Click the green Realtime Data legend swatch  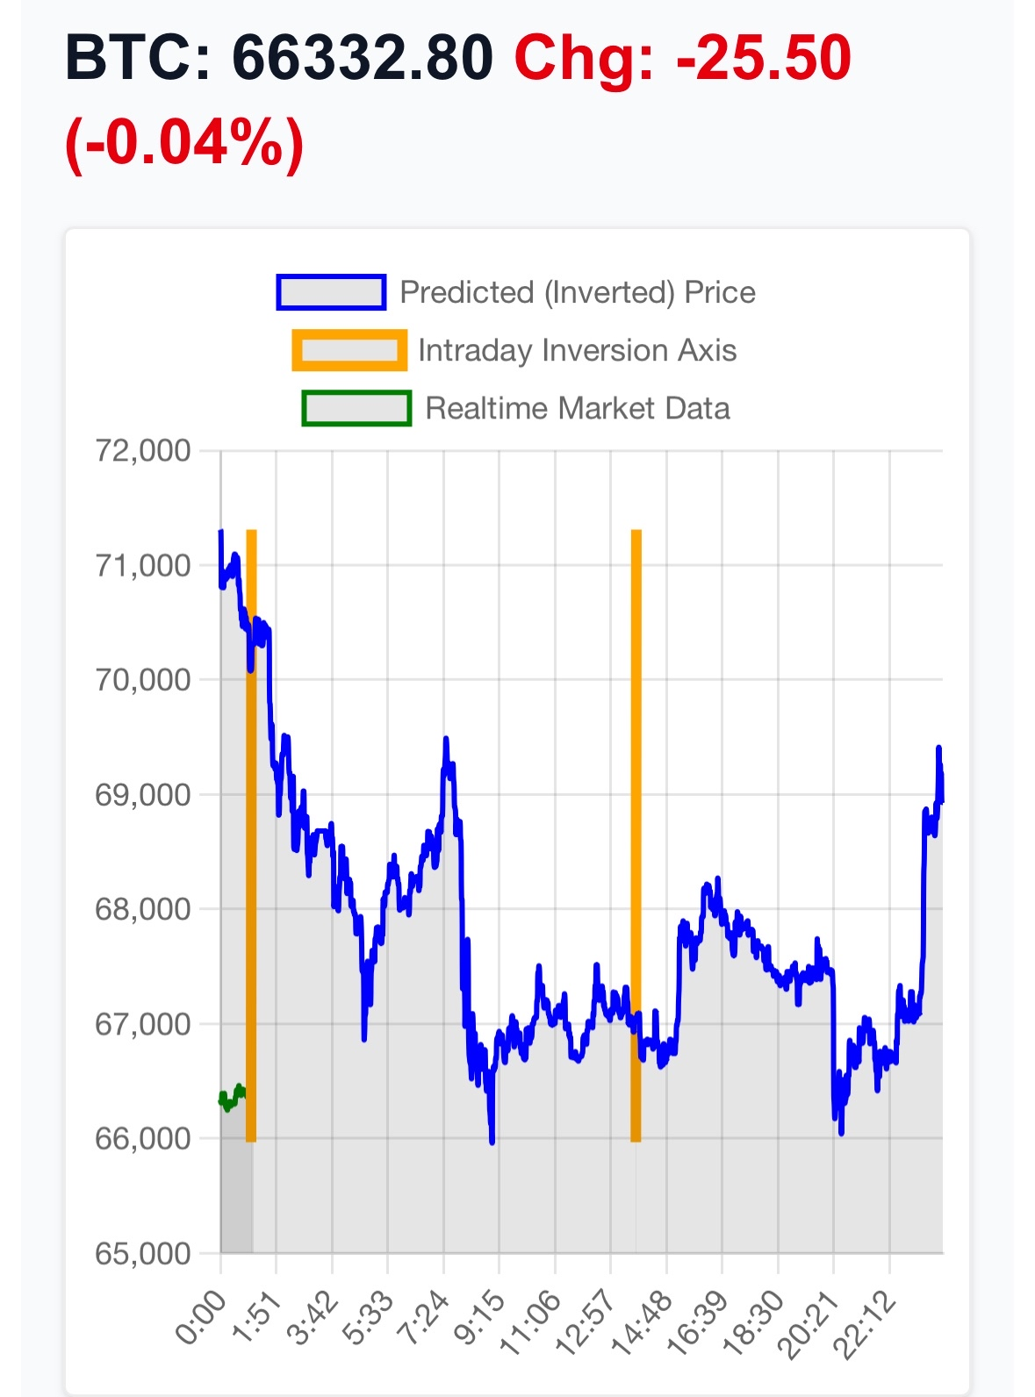pos(356,408)
